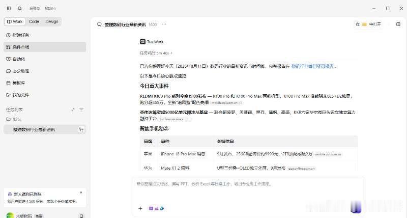
Task: Click the 今日重大事件 heading
Action: point(154,86)
